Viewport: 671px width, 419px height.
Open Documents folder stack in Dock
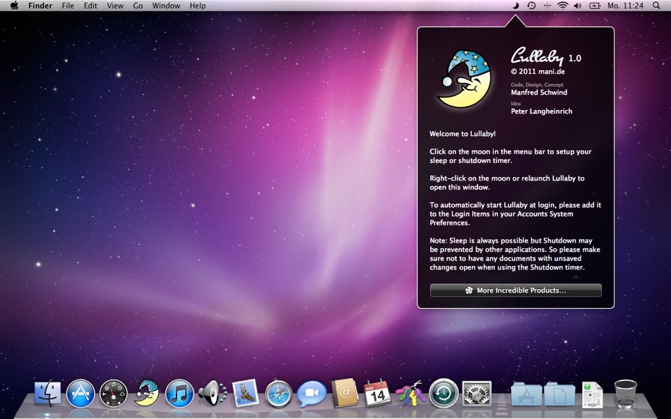pyautogui.click(x=559, y=394)
